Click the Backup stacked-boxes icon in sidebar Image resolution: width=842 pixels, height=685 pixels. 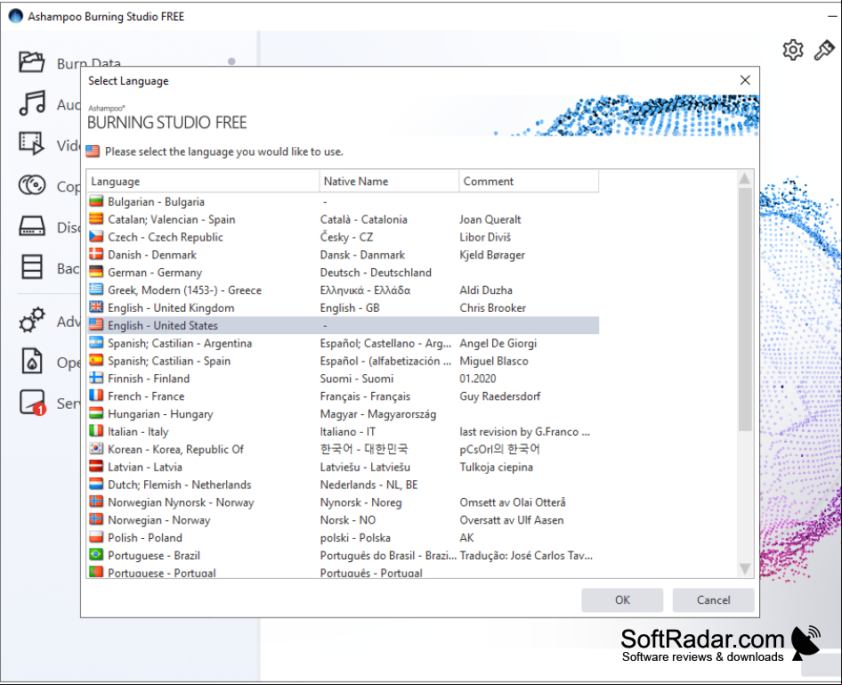click(32, 267)
